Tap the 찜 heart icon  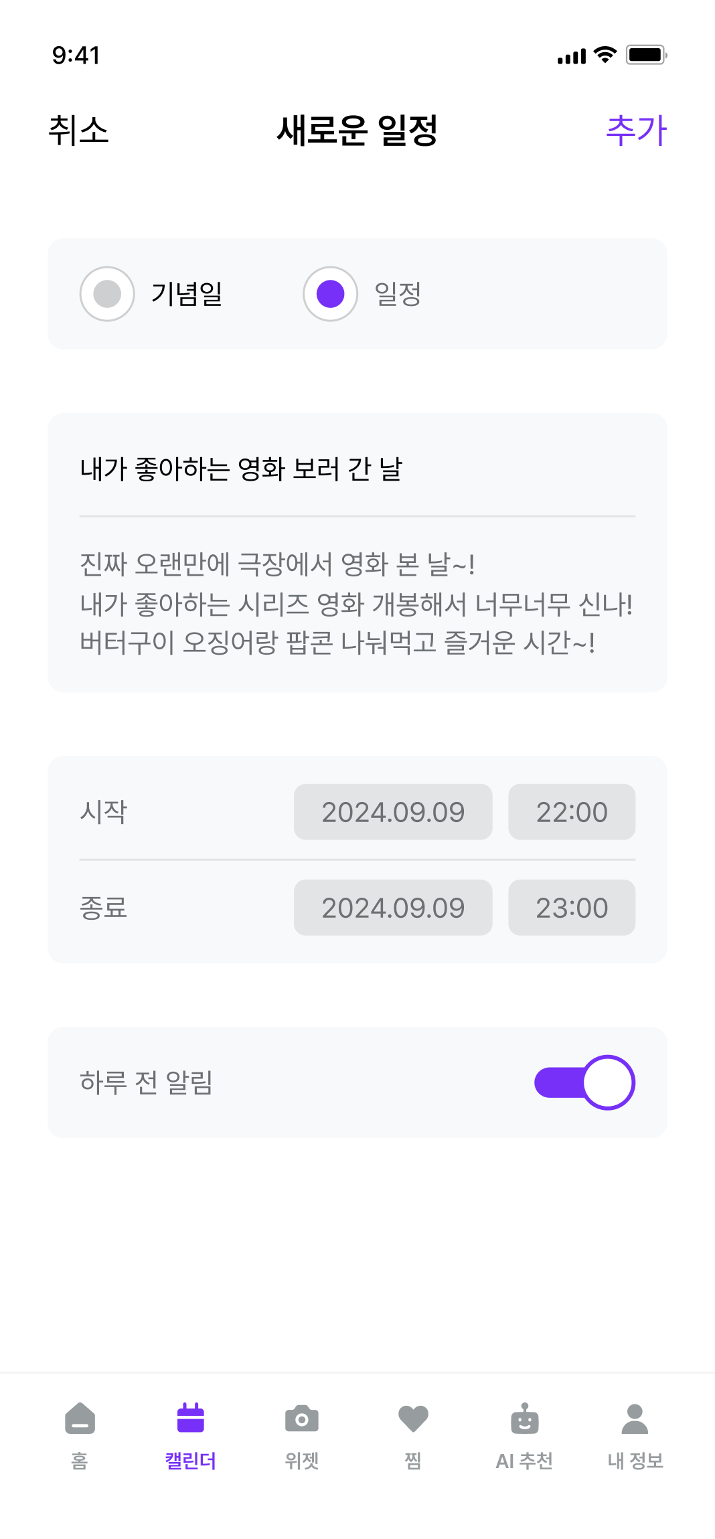tap(413, 1419)
